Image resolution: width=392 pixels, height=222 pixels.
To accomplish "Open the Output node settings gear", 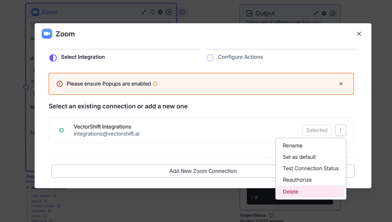I will [x=324, y=13].
